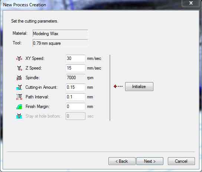This screenshot has height=172, width=202.
Task: Click the 'rpm' unit beside Spindle
Action: (90, 78)
